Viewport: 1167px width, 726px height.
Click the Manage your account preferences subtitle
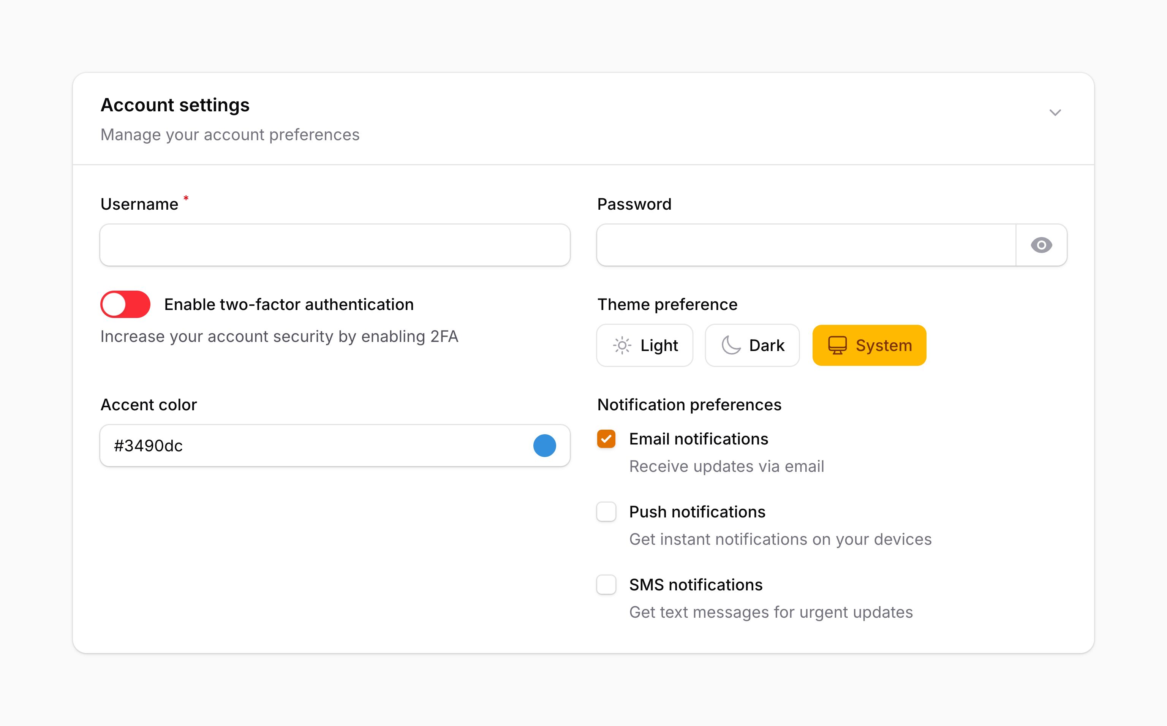coord(229,135)
